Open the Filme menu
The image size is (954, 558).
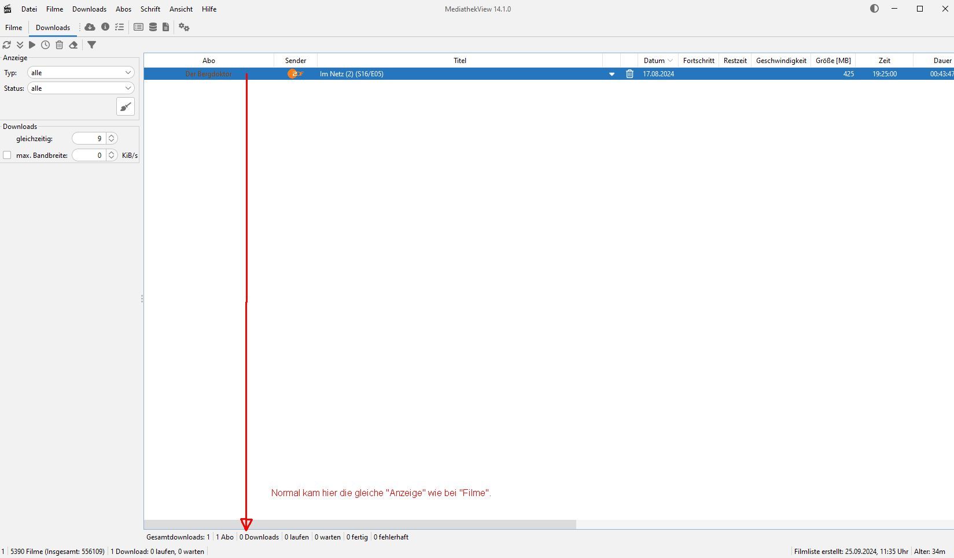[x=54, y=9]
